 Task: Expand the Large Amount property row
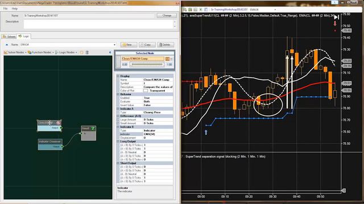pos(118,120)
